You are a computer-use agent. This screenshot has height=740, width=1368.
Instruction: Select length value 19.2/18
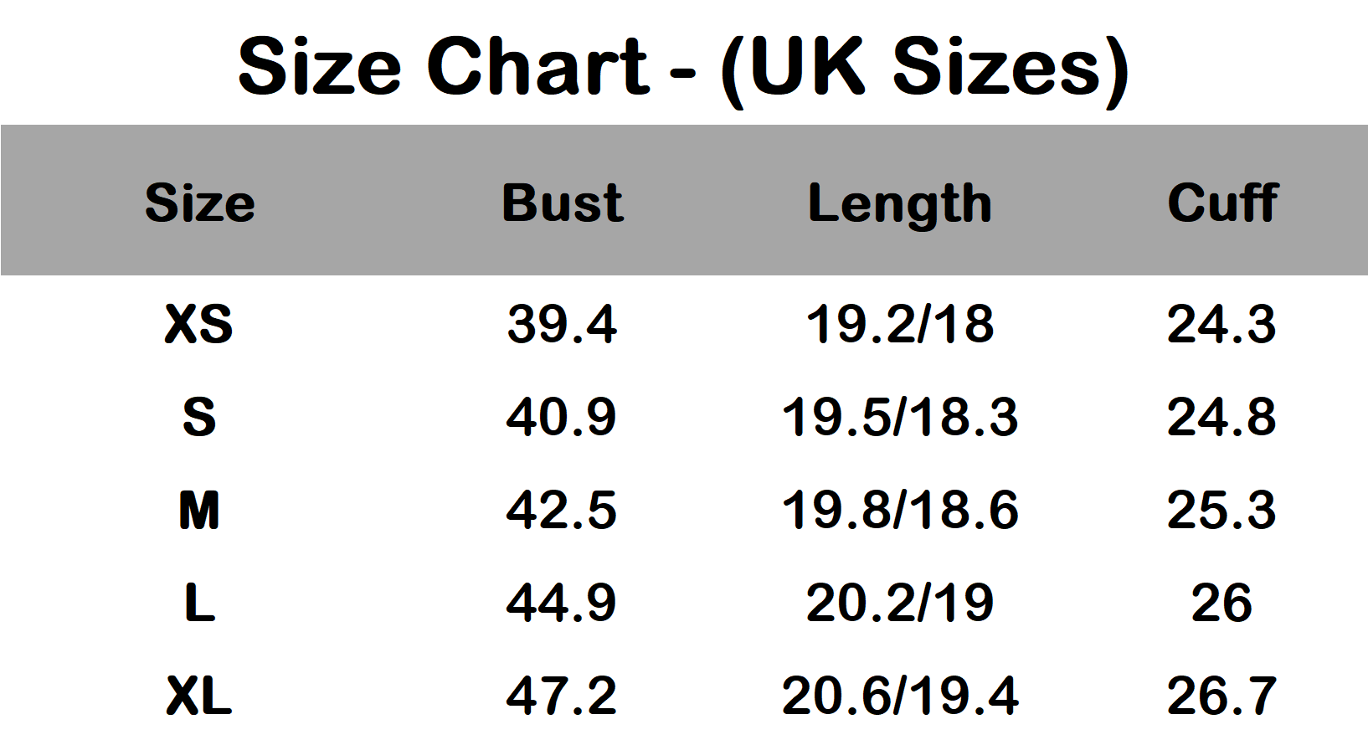[x=900, y=324]
